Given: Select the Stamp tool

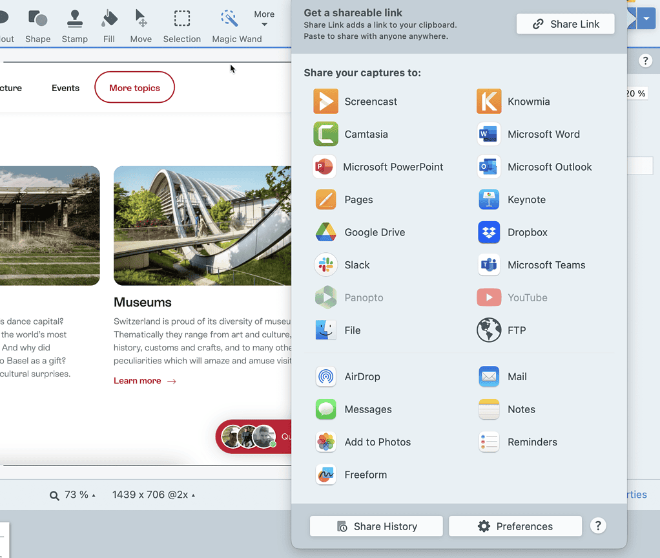Looking at the screenshot, I should point(74,25).
